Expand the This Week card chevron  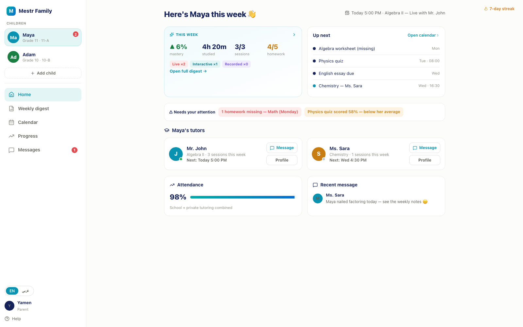click(294, 35)
